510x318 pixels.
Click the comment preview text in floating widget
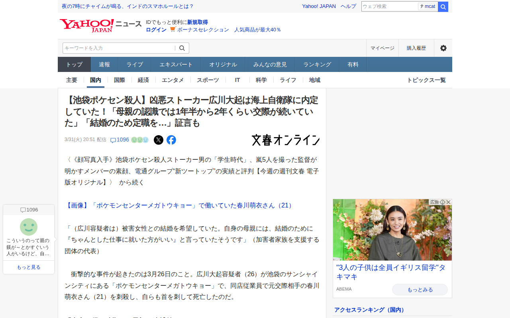pos(29,247)
